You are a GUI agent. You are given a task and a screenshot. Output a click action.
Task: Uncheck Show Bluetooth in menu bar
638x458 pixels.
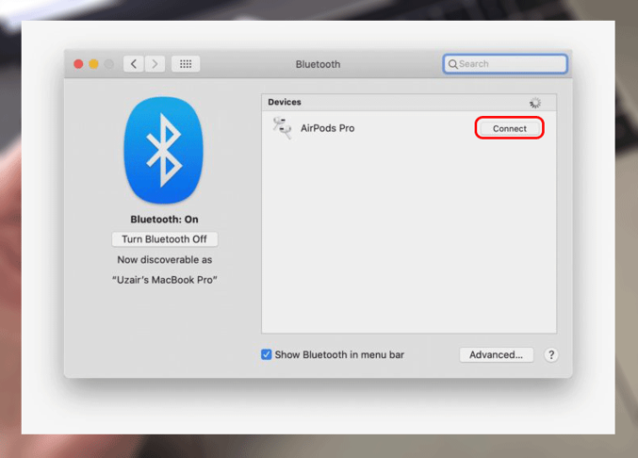tap(266, 354)
